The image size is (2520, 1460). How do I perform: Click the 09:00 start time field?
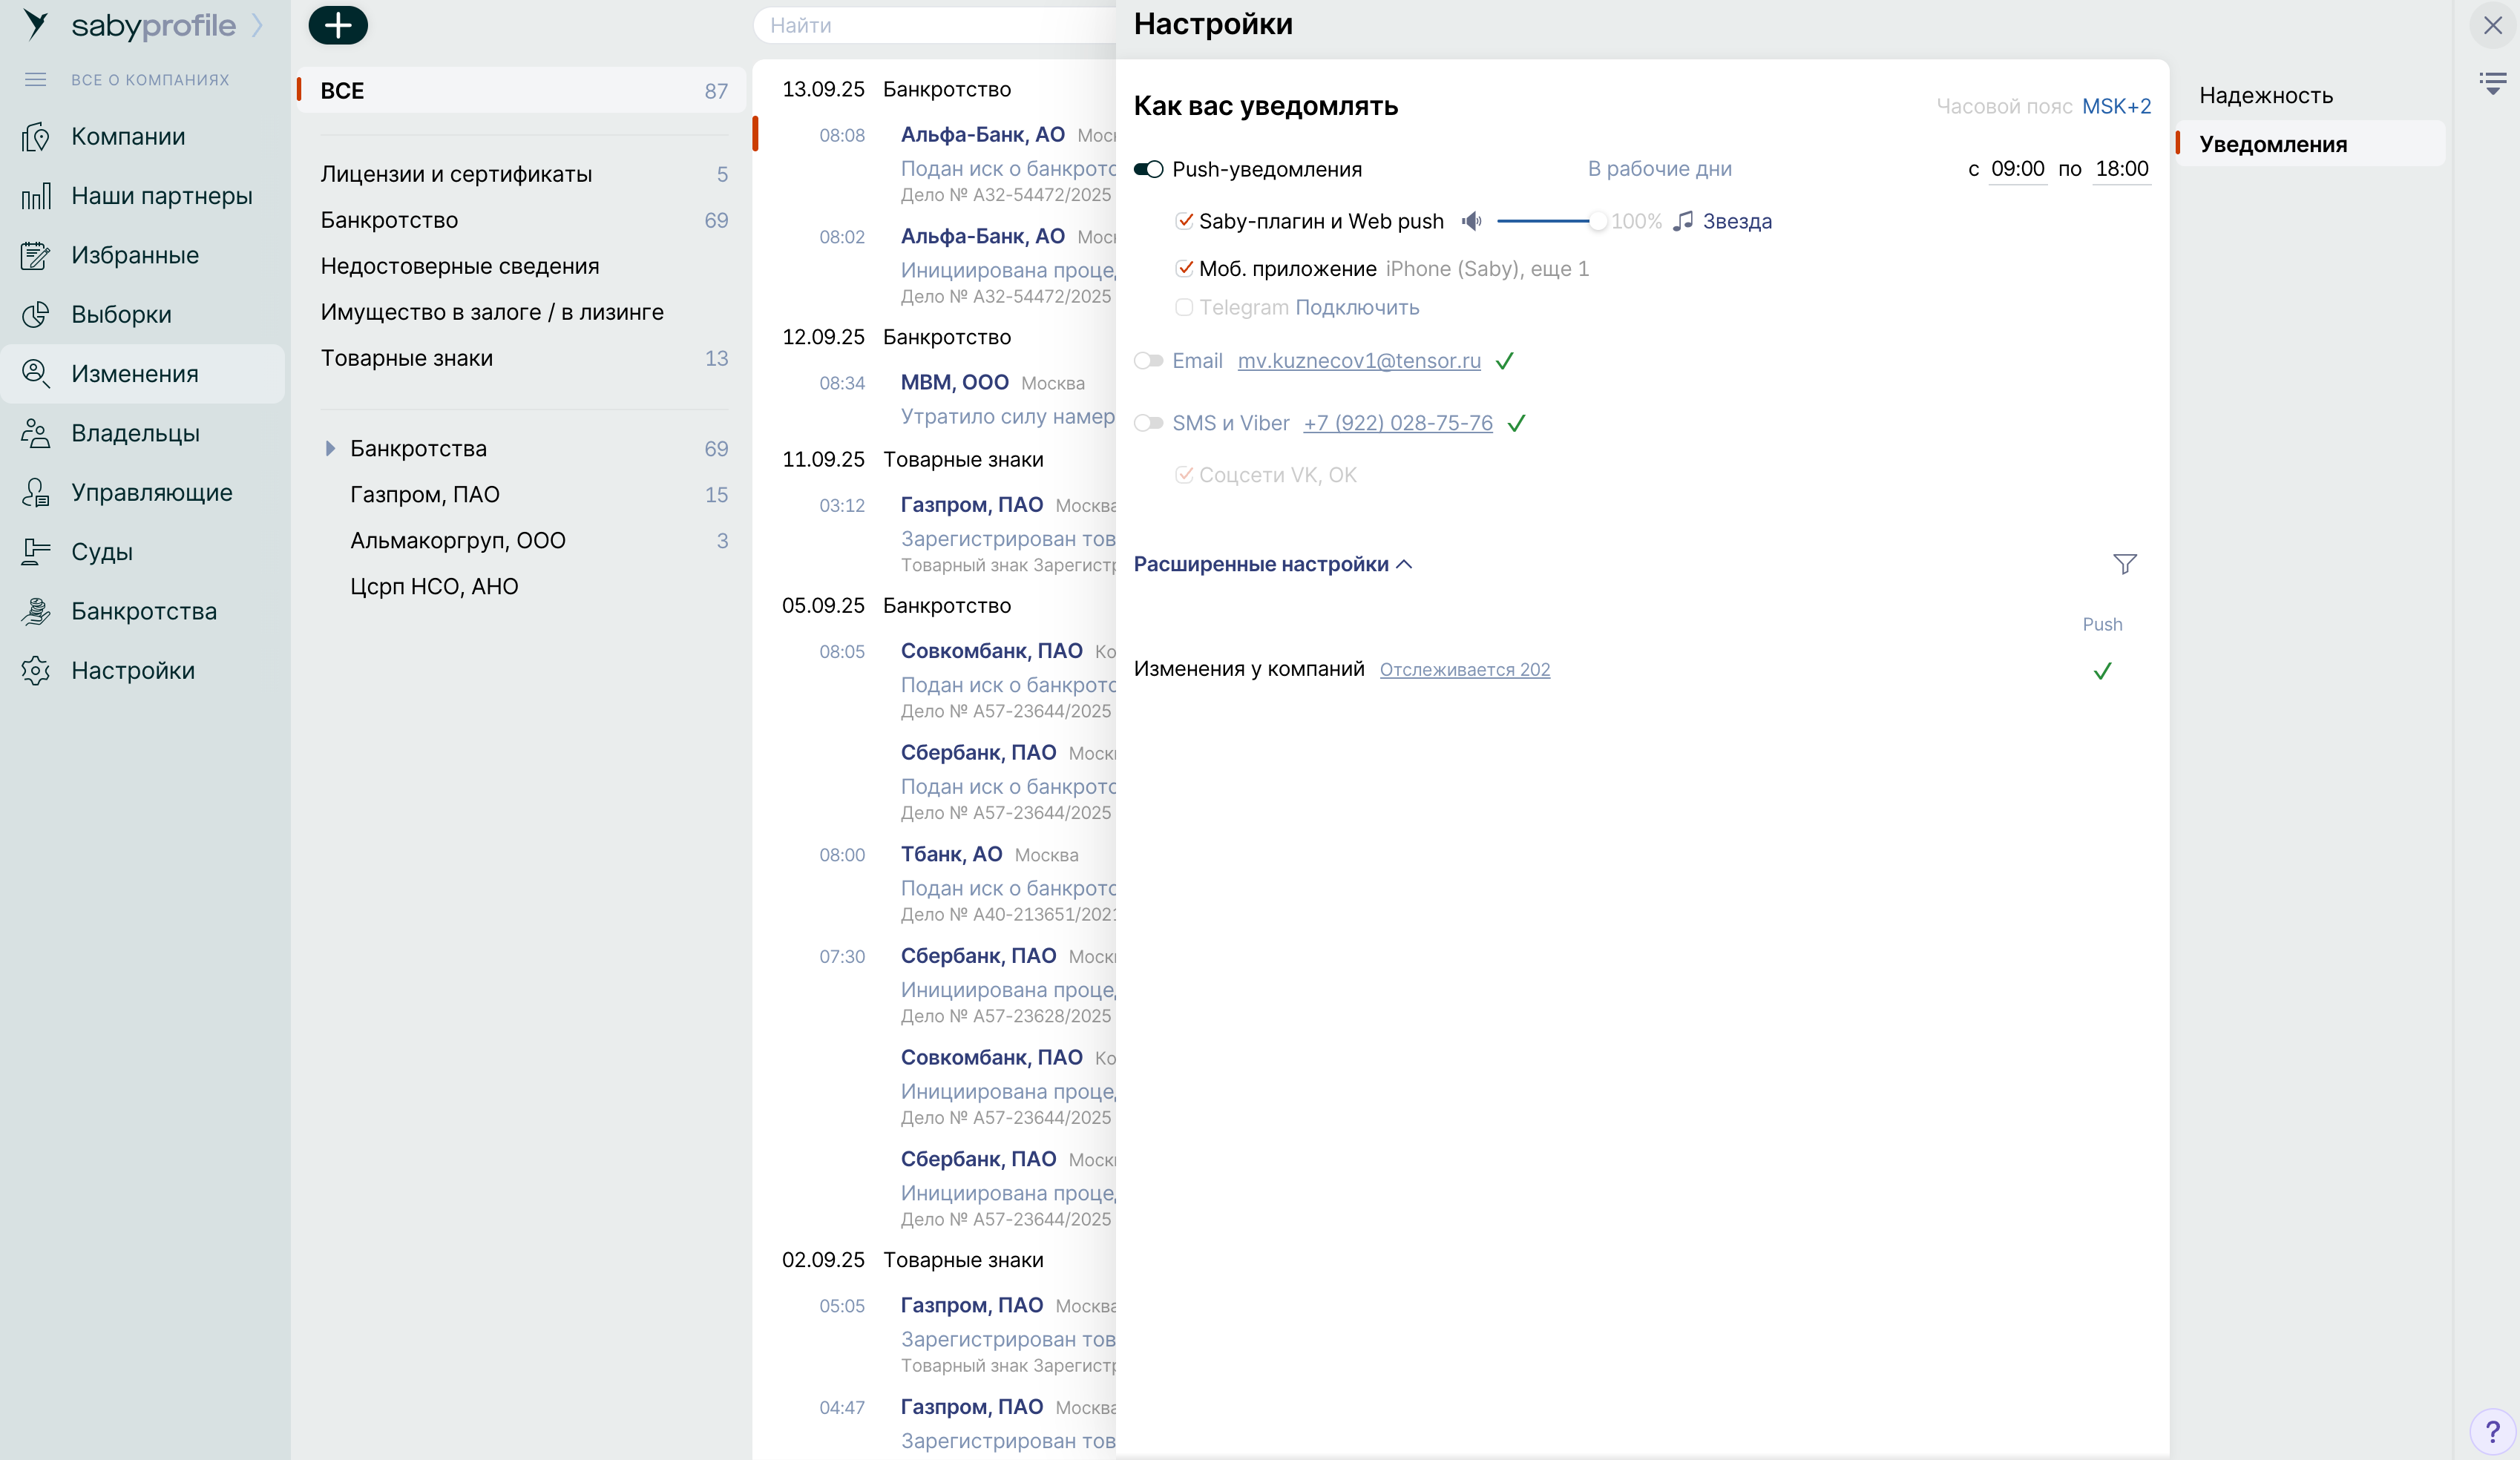pyautogui.click(x=2016, y=169)
